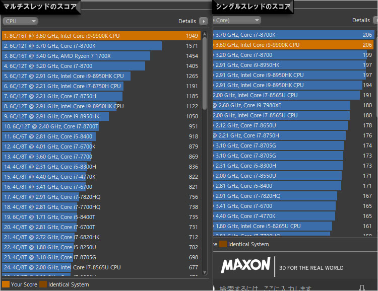Select the Core i5-8250U row
This screenshot has height=291, width=378.
click(x=101, y=247)
